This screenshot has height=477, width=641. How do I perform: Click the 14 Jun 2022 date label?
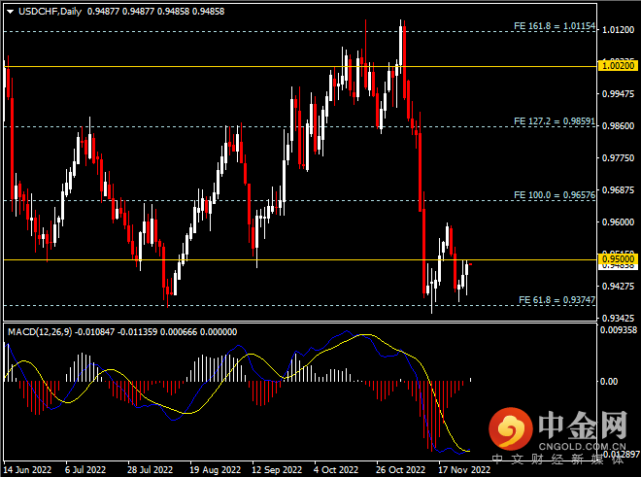(27, 467)
